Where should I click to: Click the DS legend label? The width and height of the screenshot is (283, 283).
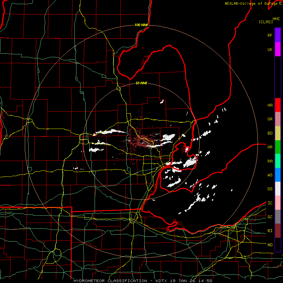tap(270, 189)
